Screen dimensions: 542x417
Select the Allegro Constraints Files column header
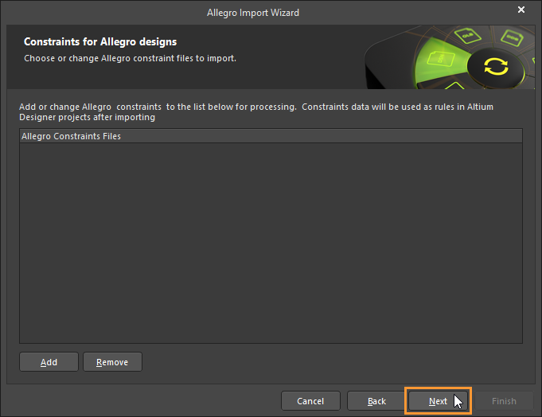(x=271, y=136)
